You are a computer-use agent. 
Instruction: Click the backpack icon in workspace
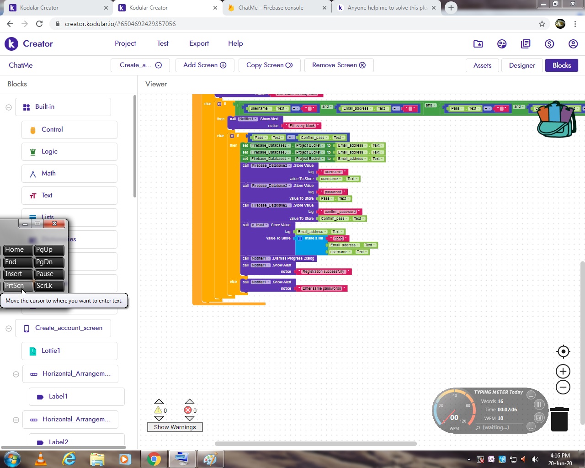556,119
